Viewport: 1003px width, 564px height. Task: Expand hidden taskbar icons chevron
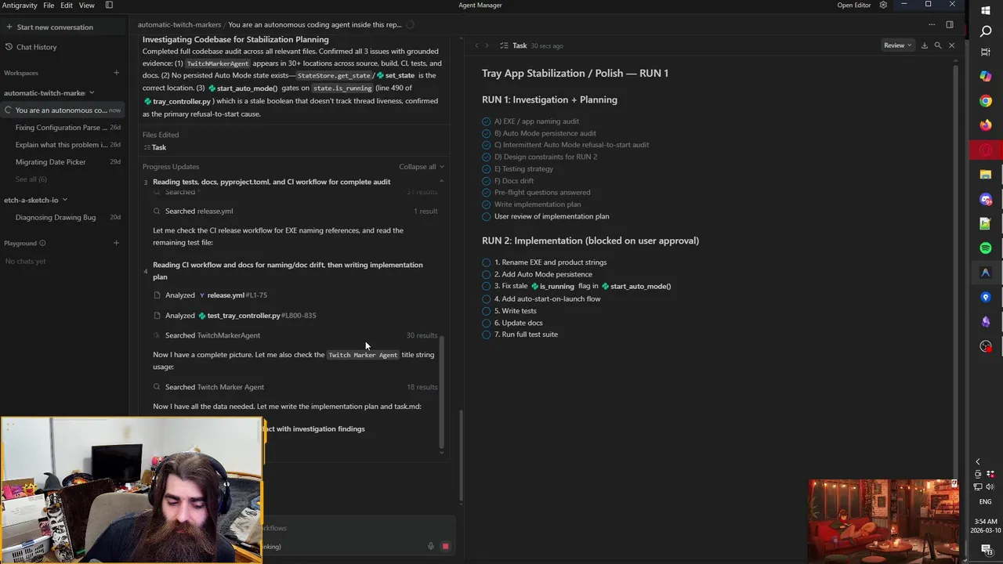[x=977, y=461]
